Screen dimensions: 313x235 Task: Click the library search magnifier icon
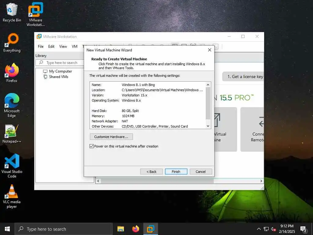(x=41, y=62)
